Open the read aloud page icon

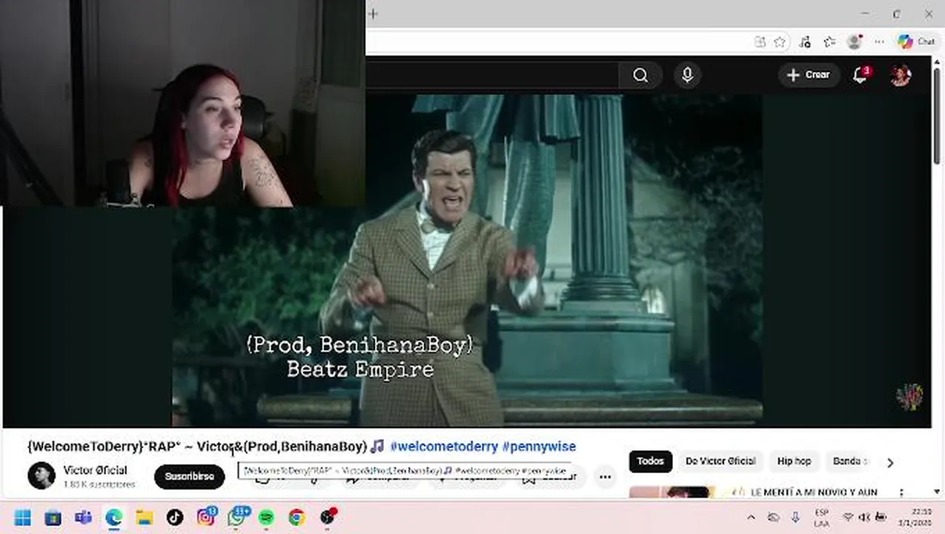[x=760, y=42]
